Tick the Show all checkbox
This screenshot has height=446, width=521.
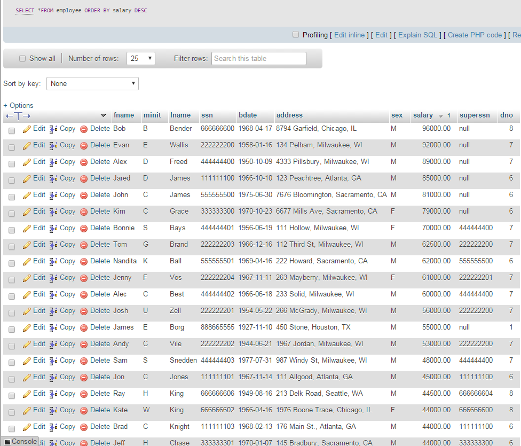(x=22, y=59)
